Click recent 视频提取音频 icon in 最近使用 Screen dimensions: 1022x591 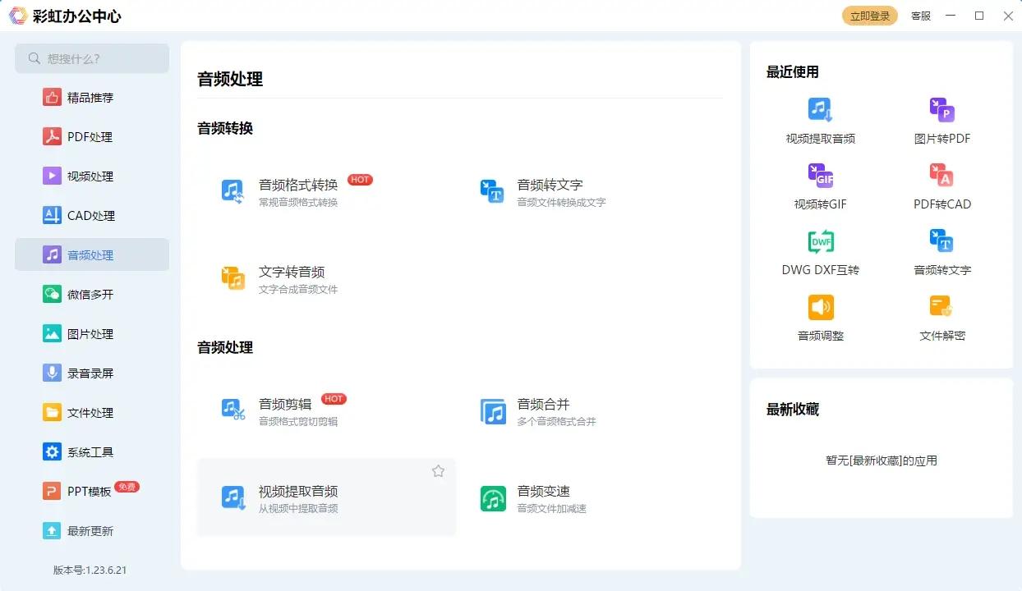click(820, 110)
